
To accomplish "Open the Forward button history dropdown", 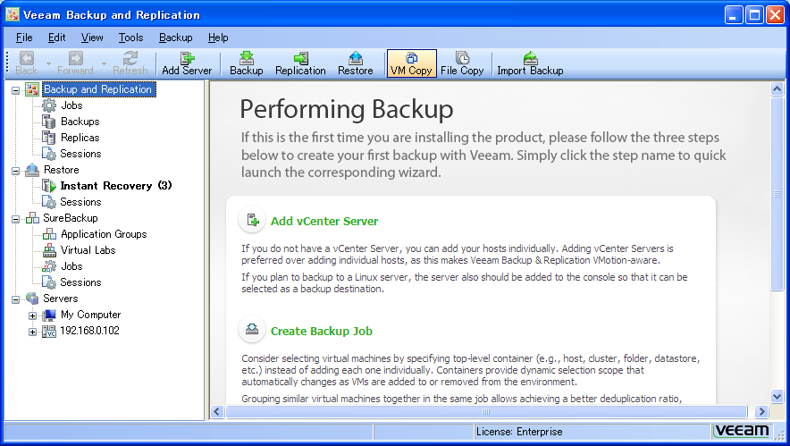I will point(104,63).
